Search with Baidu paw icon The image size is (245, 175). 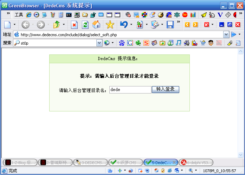pyautogui.click(x=122, y=43)
